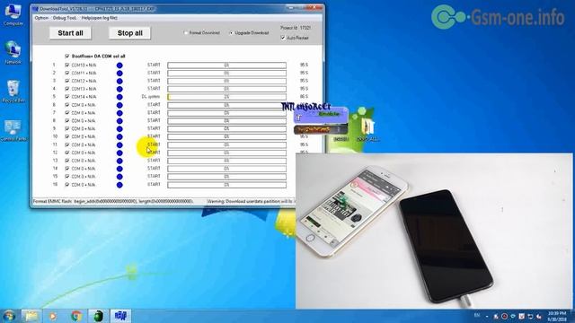Image resolution: width=575 pixels, height=323 pixels.
Task: Click START for row 15
Action: tap(154, 177)
